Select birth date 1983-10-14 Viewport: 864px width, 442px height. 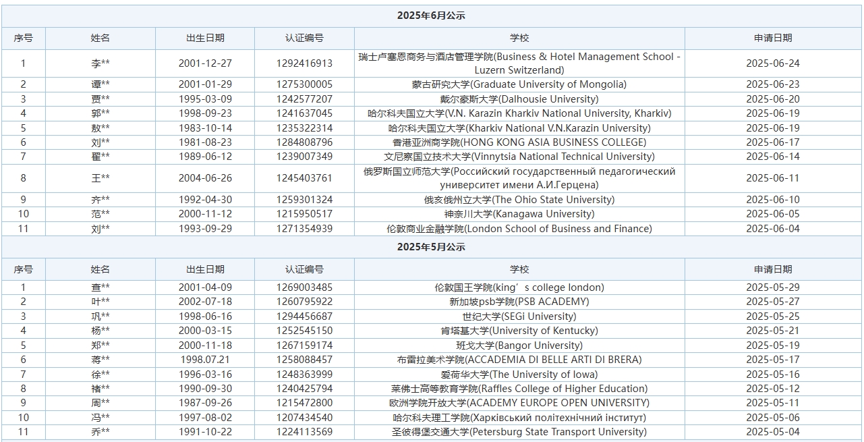click(x=205, y=128)
